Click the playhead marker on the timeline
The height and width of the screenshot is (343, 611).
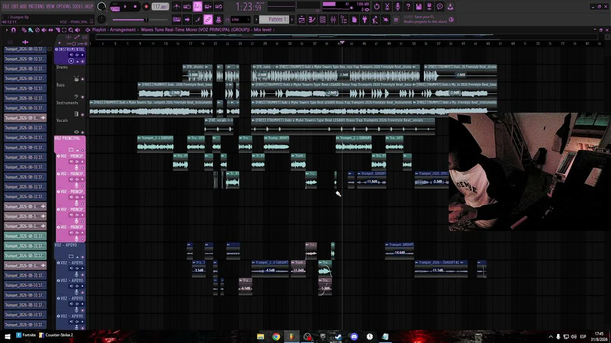coord(342,43)
